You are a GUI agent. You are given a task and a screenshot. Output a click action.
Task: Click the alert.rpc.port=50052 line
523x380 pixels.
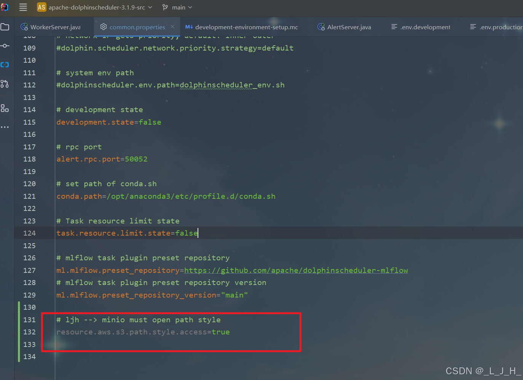pos(102,159)
